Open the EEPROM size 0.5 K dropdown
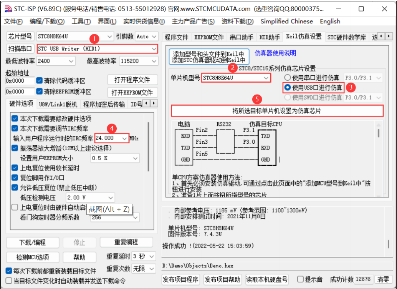This screenshot has width=397, height=289. pos(135,158)
